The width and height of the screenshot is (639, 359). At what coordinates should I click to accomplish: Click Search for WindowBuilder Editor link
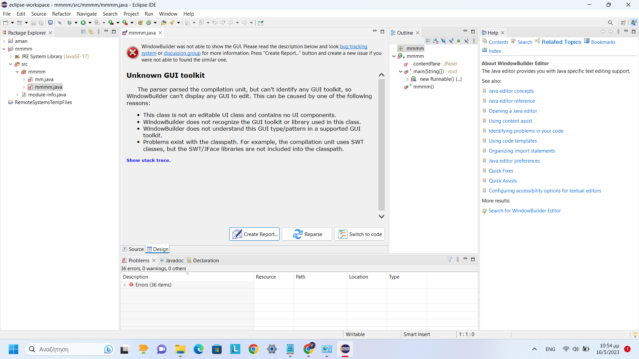(x=525, y=211)
